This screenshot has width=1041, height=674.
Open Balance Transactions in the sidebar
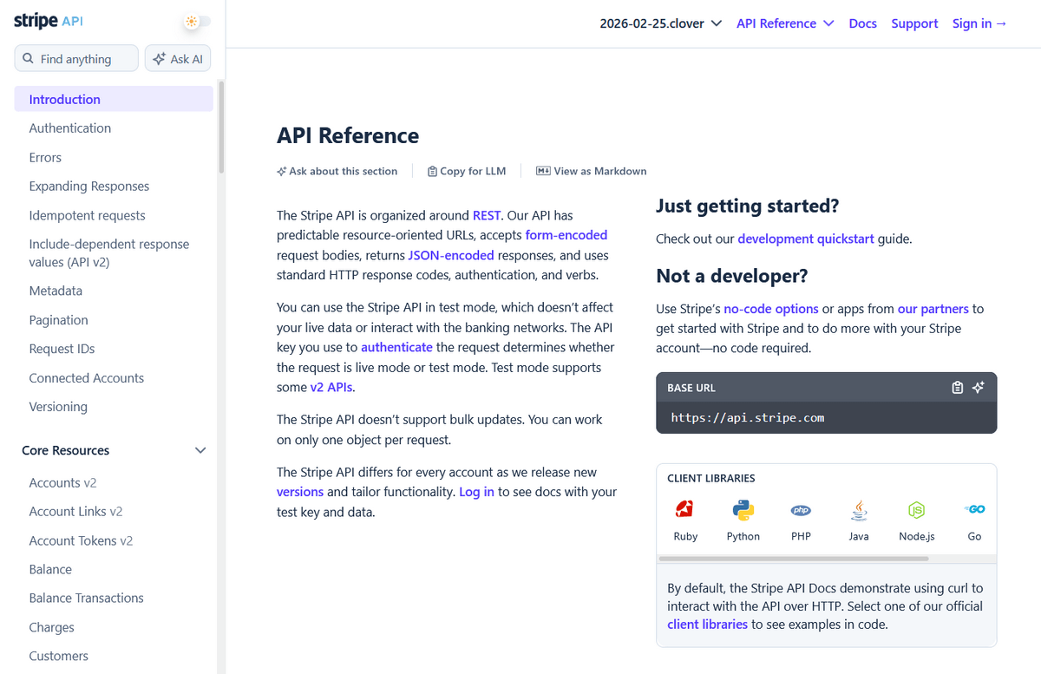[x=87, y=598]
